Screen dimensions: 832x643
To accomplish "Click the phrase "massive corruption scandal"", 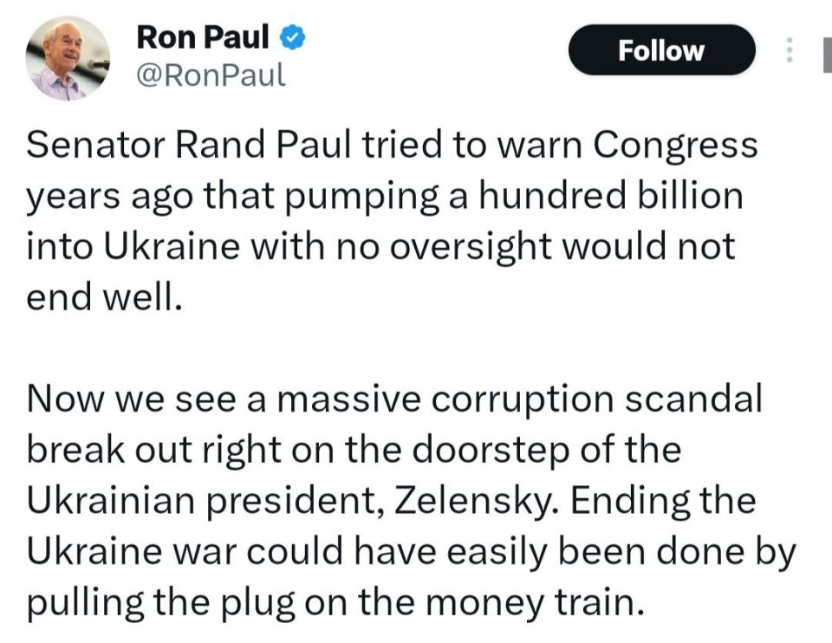I will (x=522, y=399).
